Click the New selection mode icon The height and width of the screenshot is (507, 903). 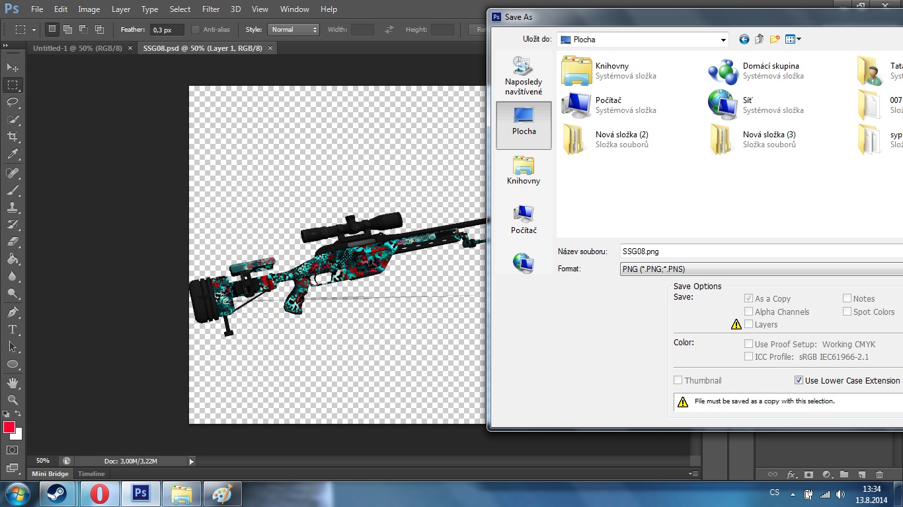coord(52,29)
